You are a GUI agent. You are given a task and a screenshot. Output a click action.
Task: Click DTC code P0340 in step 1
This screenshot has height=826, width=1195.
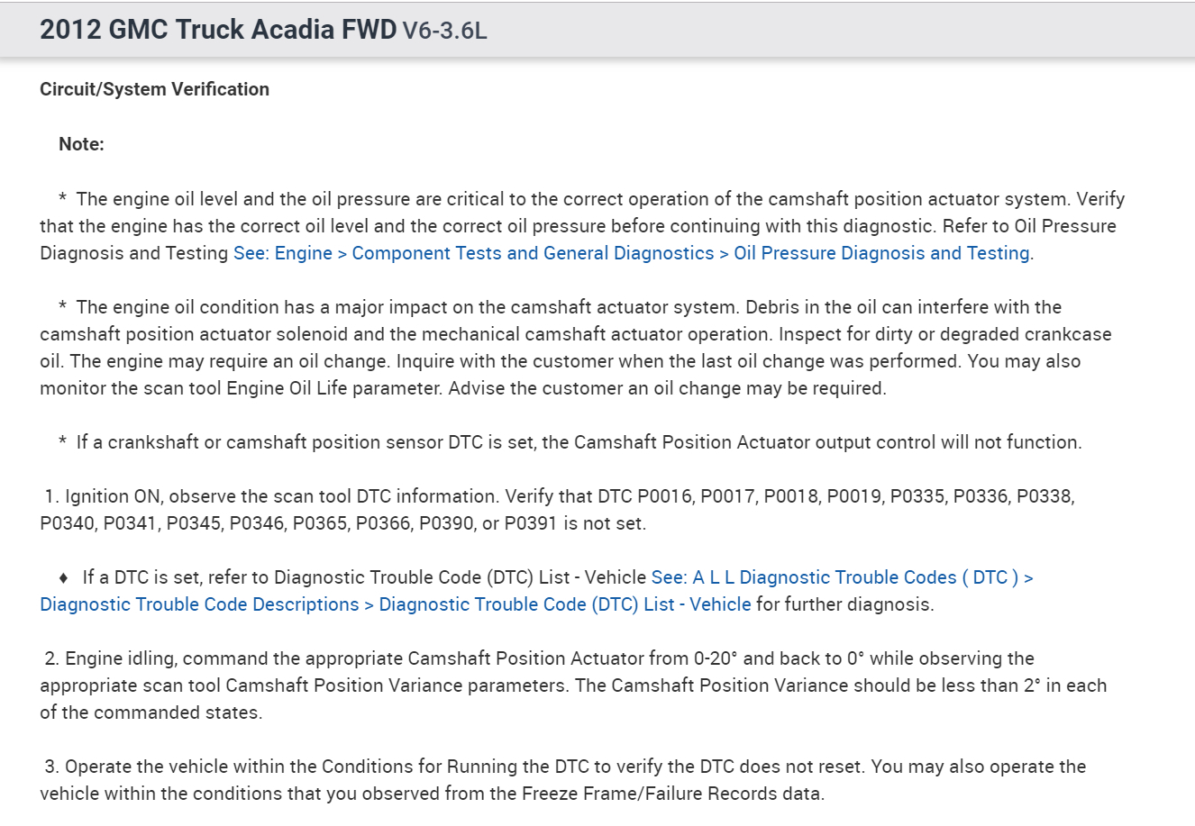coord(67,523)
